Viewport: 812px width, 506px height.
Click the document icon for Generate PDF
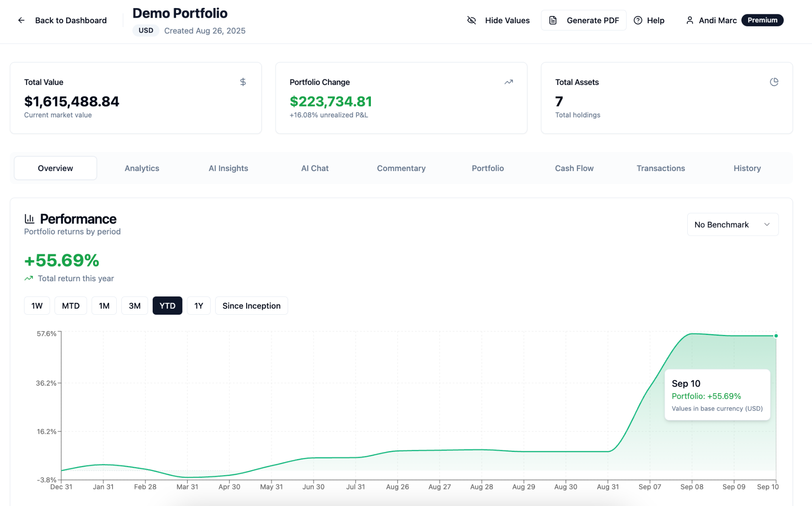[553, 20]
